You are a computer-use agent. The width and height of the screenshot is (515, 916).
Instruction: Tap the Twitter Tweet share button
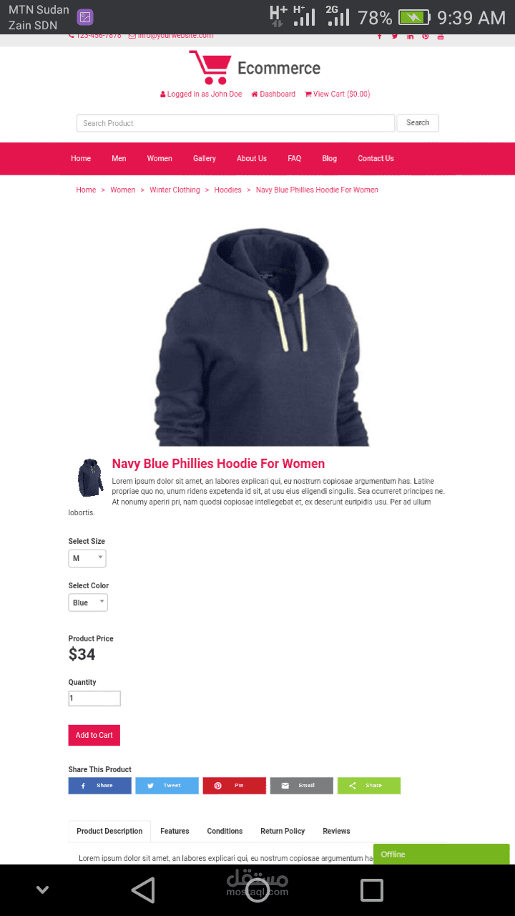tap(167, 786)
